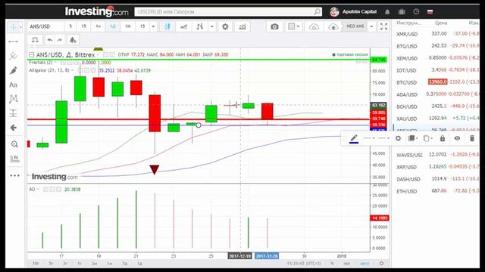Open the compare symbols scales icon
This screenshot has width=485, height=272.
click(35, 40)
